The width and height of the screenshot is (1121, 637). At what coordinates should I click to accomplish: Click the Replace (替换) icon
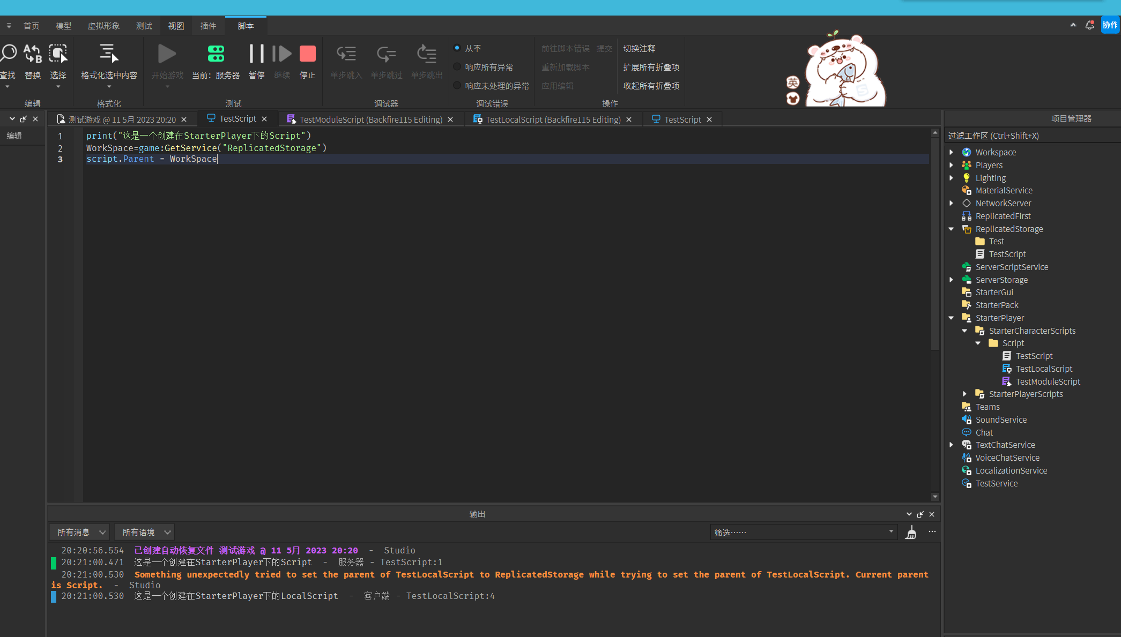point(33,54)
